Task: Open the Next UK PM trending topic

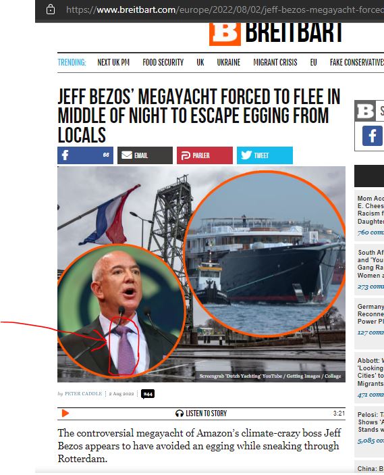Action: 113,62
